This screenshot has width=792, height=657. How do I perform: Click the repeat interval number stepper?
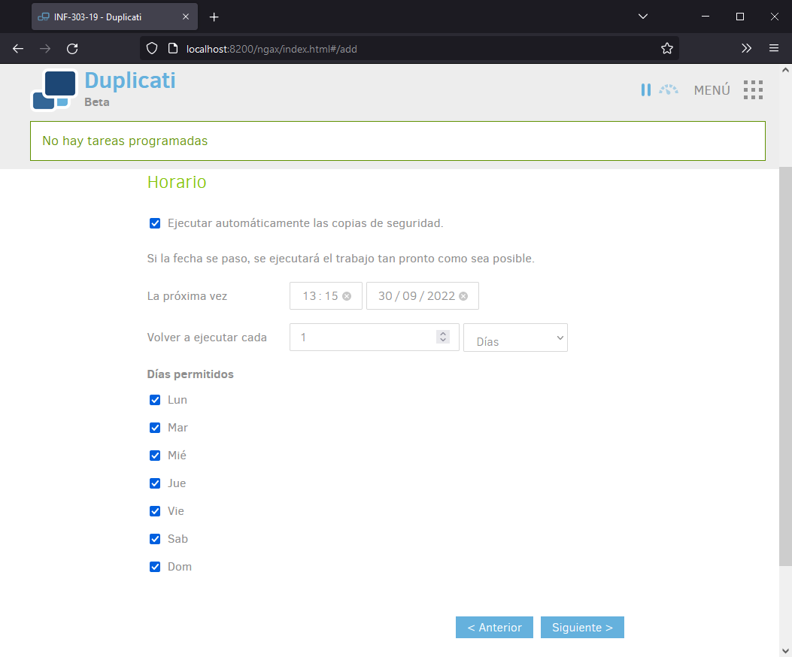point(443,338)
